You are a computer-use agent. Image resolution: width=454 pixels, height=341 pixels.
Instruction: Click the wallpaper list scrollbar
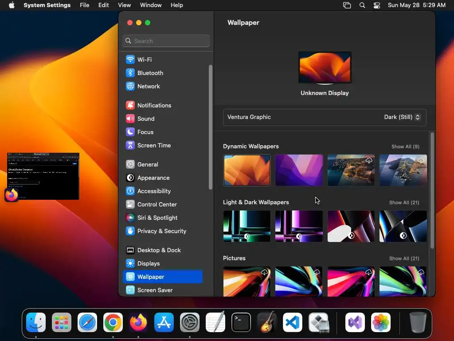(x=432, y=190)
